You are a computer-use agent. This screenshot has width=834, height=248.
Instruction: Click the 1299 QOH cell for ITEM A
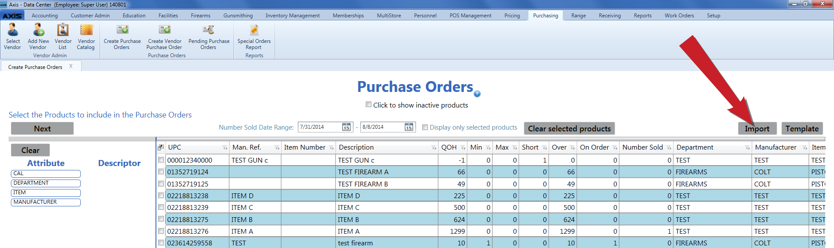pos(452,232)
